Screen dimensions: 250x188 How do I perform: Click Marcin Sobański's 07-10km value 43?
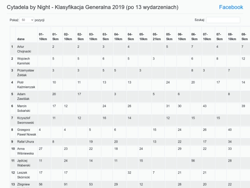pyautogui.click(x=205, y=106)
